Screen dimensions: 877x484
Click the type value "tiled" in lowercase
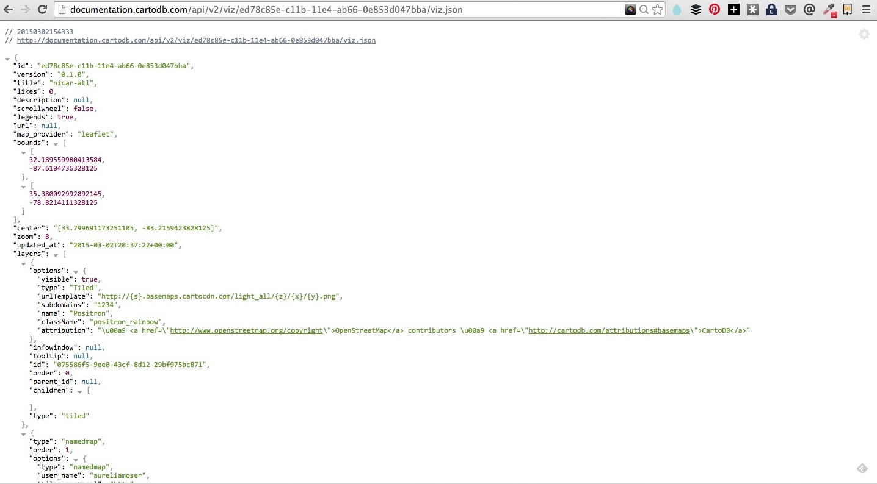[75, 416]
